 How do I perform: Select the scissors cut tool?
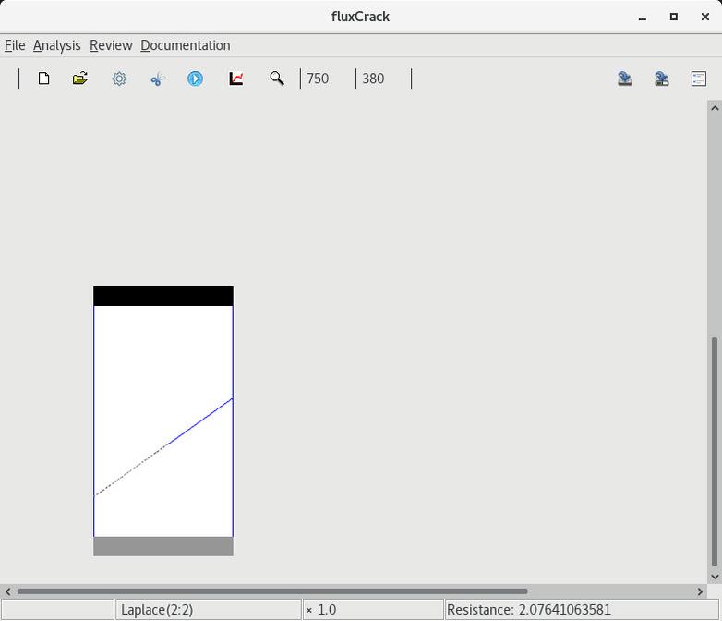click(157, 79)
